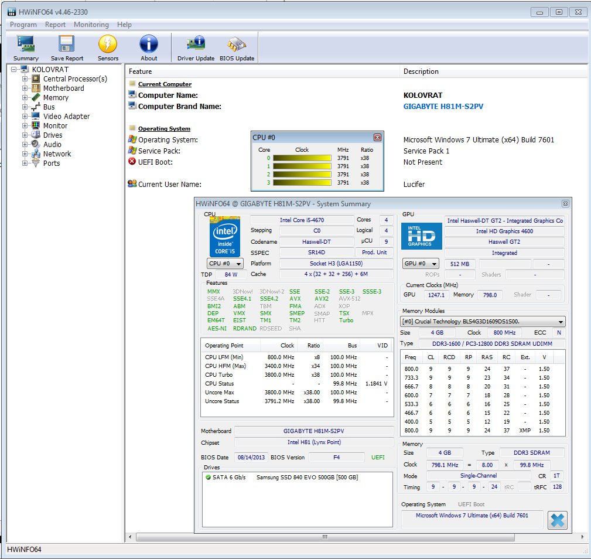Image resolution: width=591 pixels, height=559 pixels.
Task: Select the Bus icon in tree
Action: click(36, 107)
